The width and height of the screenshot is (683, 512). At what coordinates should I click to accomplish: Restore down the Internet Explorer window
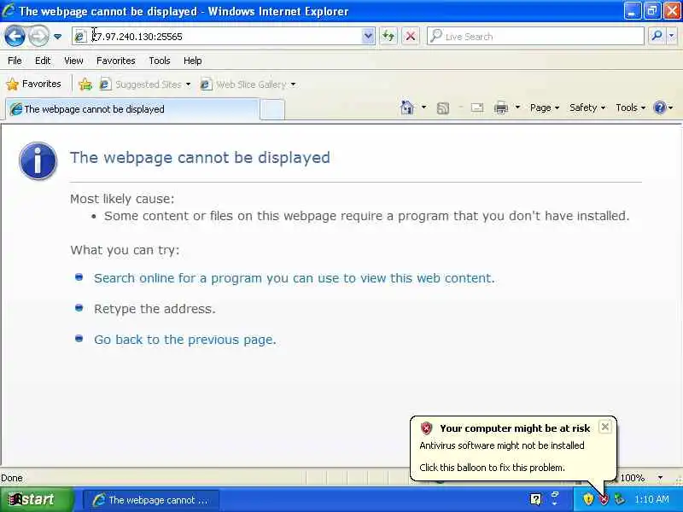651,11
